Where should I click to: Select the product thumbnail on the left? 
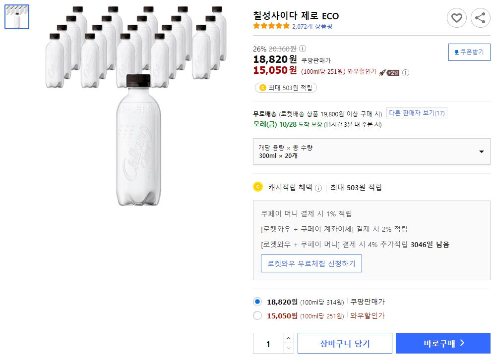pyautogui.click(x=16, y=16)
